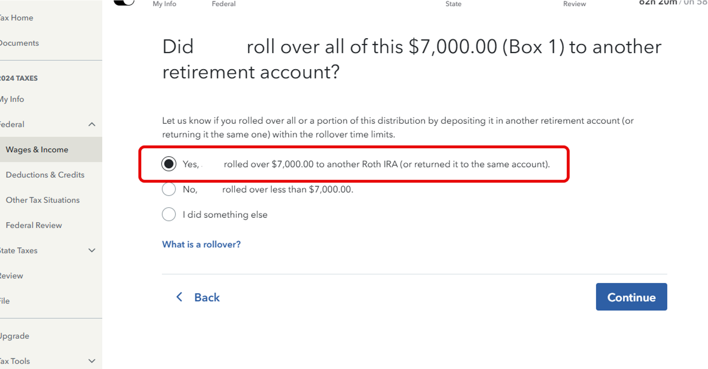Screen dimensions: 708x369
Task: Collapse the Federal section chevron
Action: (x=92, y=124)
